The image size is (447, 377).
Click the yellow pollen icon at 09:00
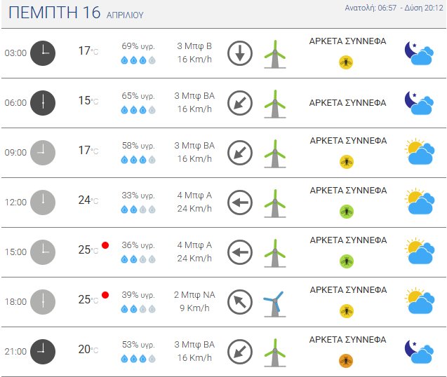[346, 162]
